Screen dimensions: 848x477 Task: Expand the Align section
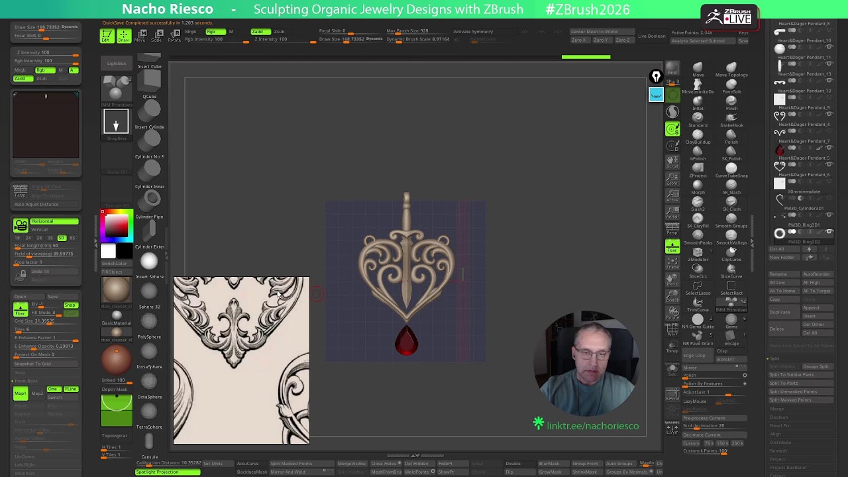pyautogui.click(x=776, y=434)
